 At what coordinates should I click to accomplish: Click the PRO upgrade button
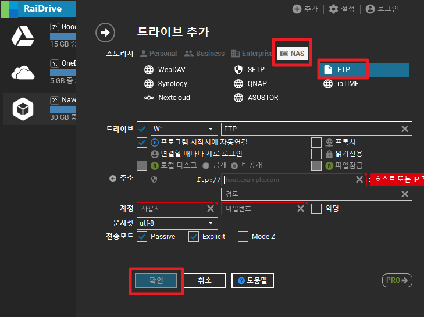[397, 280]
